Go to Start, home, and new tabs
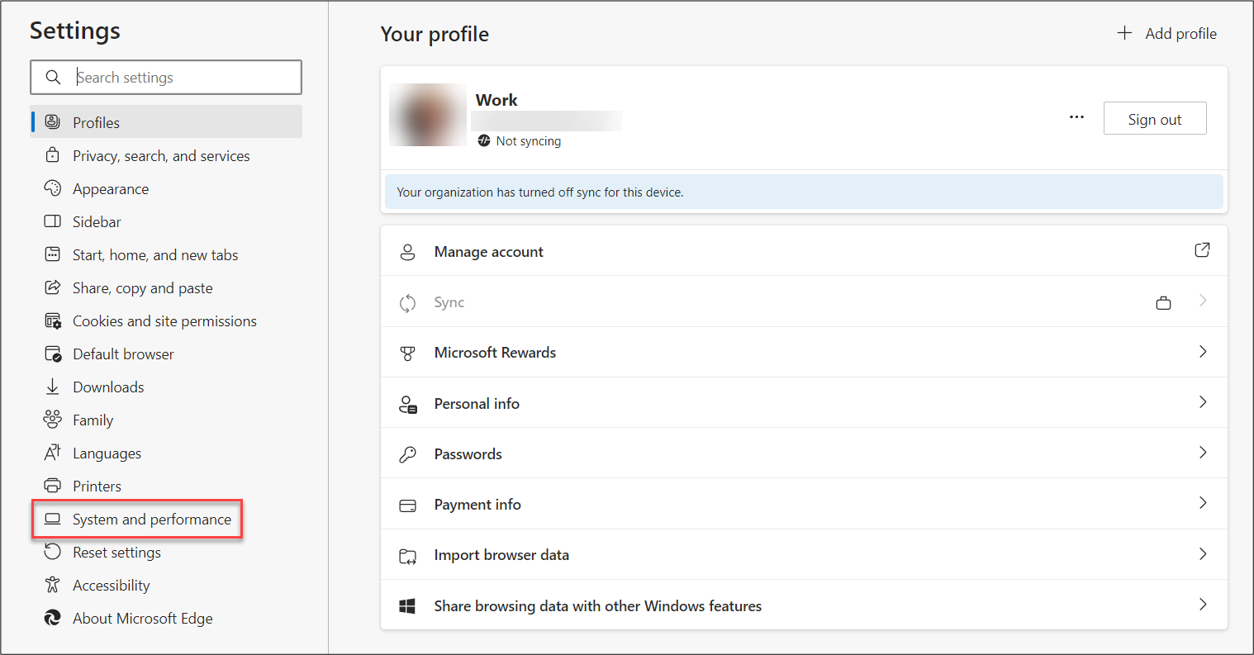Screen dimensions: 1254x655 tap(155, 255)
